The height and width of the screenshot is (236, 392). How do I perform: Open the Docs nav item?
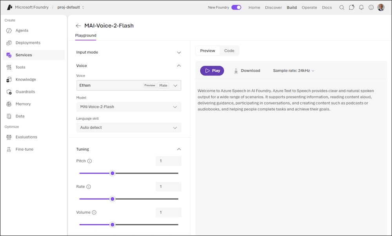327,7
